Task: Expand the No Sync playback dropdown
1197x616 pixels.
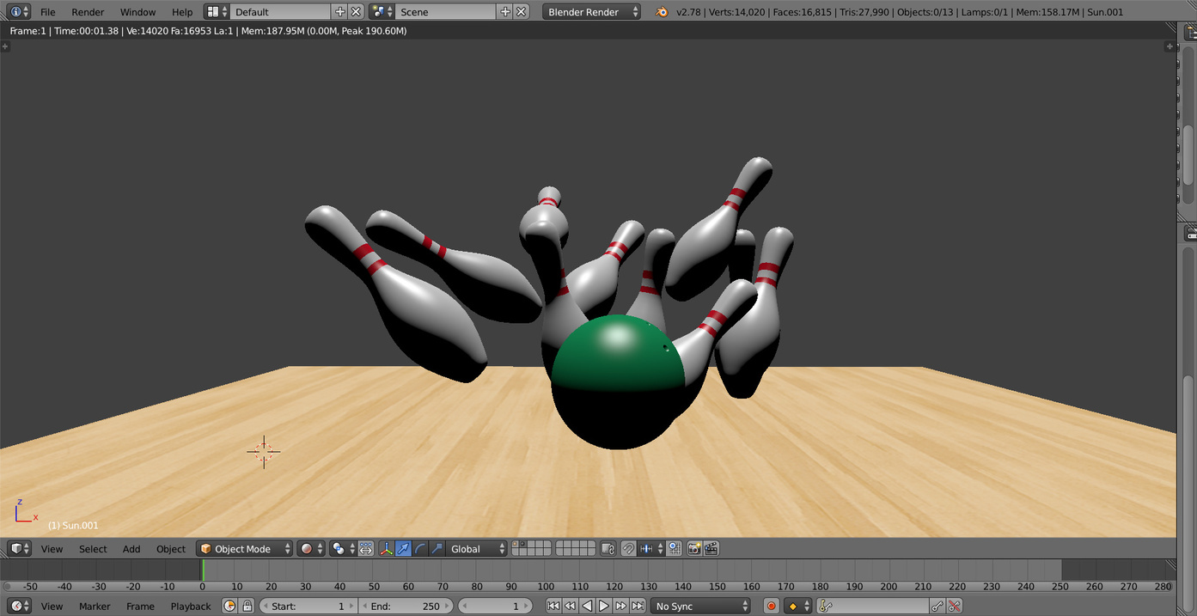Action: [x=700, y=607]
